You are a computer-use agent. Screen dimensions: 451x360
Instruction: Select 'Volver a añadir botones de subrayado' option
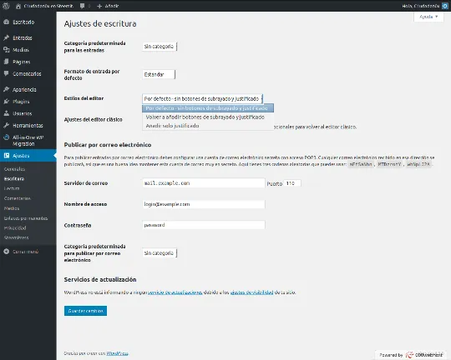[208, 117]
